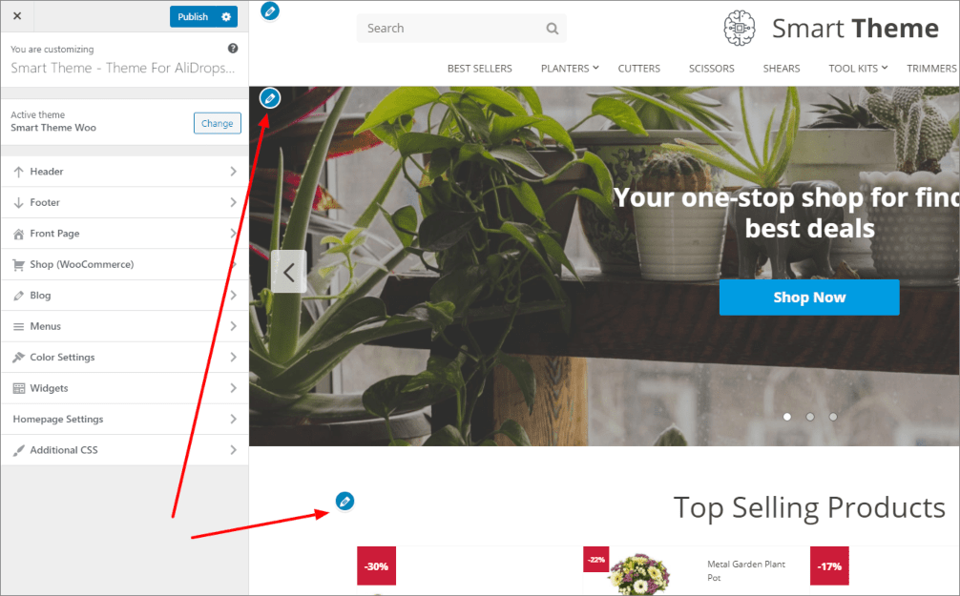
Task: Click the Publish button
Action: [193, 16]
